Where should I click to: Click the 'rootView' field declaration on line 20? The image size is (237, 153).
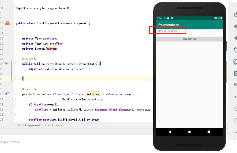(x=50, y=38)
